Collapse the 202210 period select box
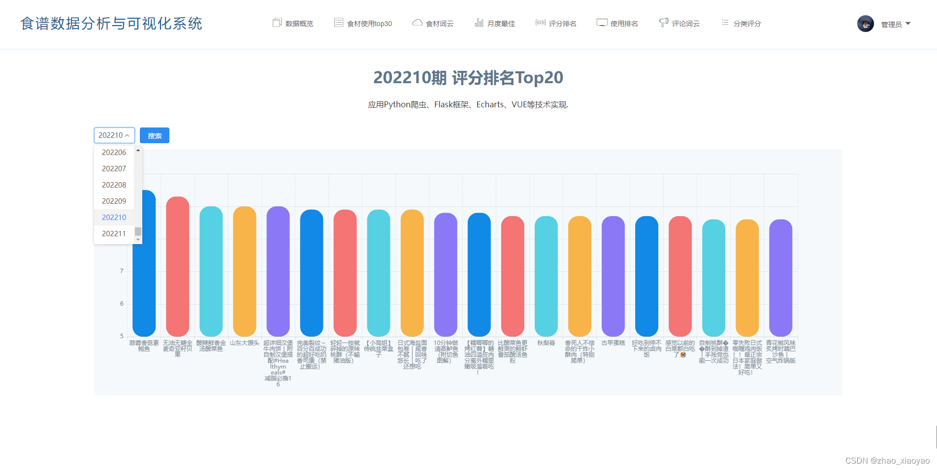This screenshot has width=937, height=470. tap(114, 135)
